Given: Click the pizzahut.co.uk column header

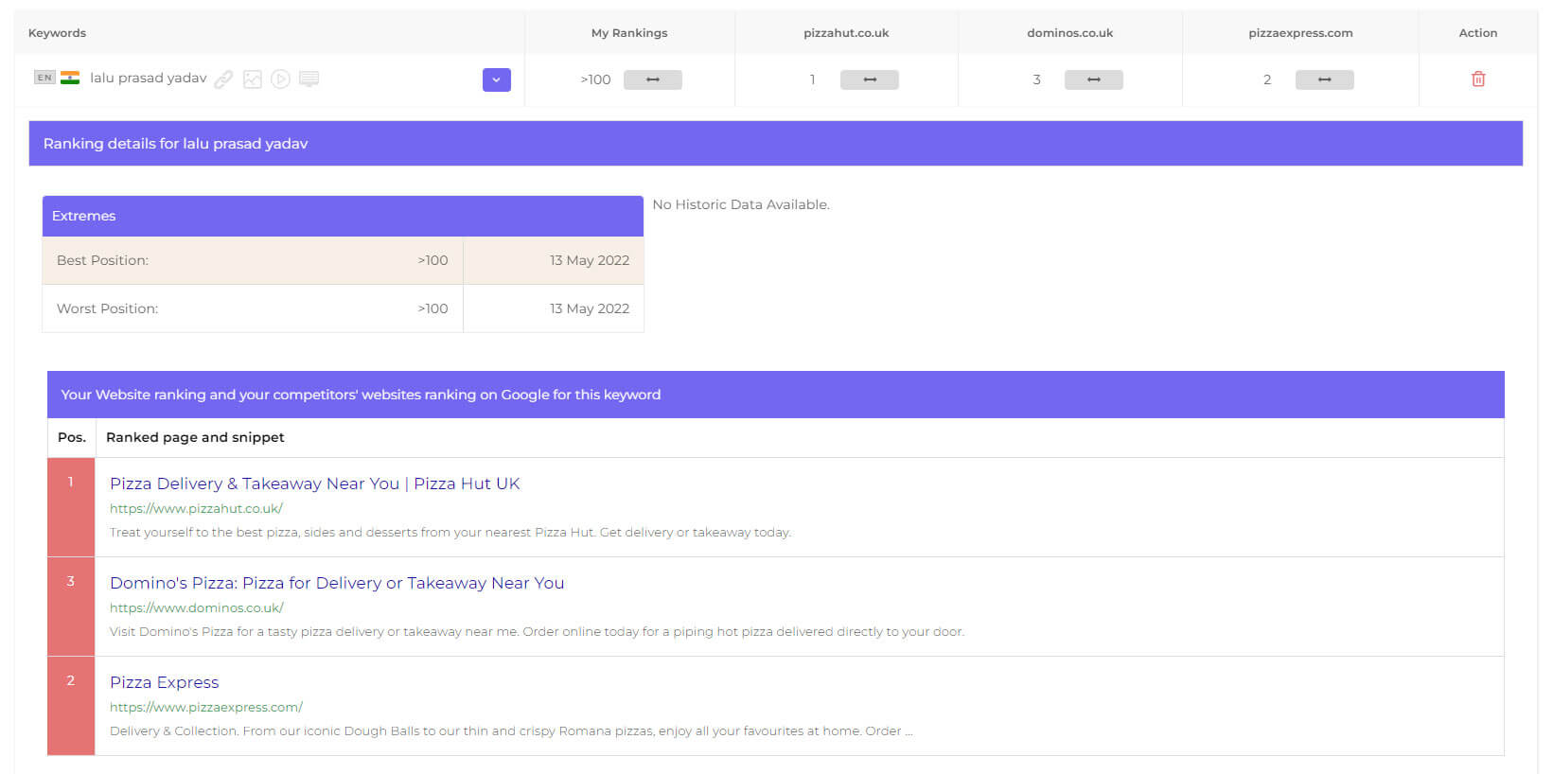Looking at the screenshot, I should coord(846,33).
